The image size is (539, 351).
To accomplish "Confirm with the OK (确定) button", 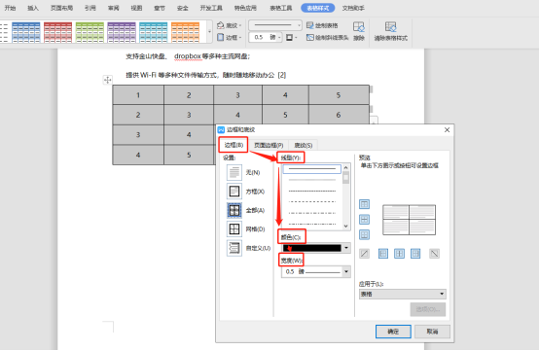I will (x=393, y=332).
